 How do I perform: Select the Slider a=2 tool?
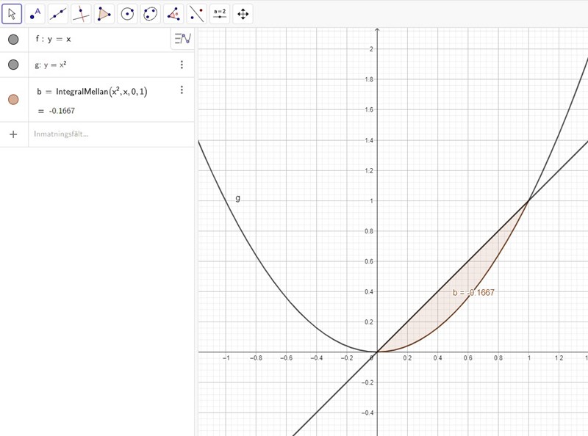[219, 13]
